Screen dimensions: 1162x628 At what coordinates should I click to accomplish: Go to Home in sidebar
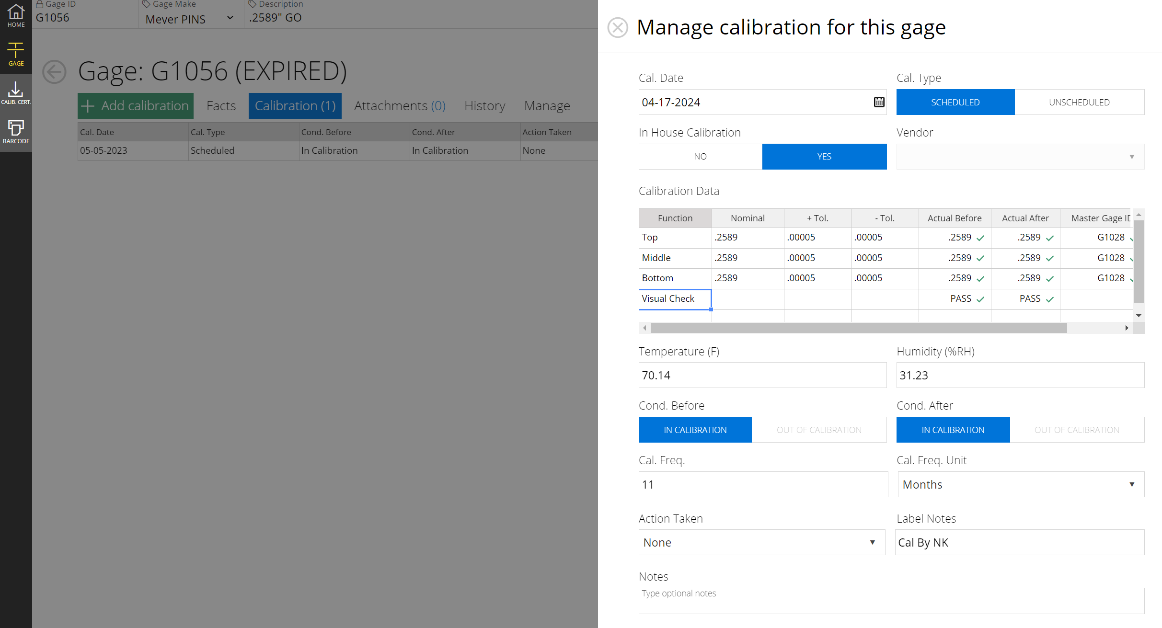click(16, 16)
